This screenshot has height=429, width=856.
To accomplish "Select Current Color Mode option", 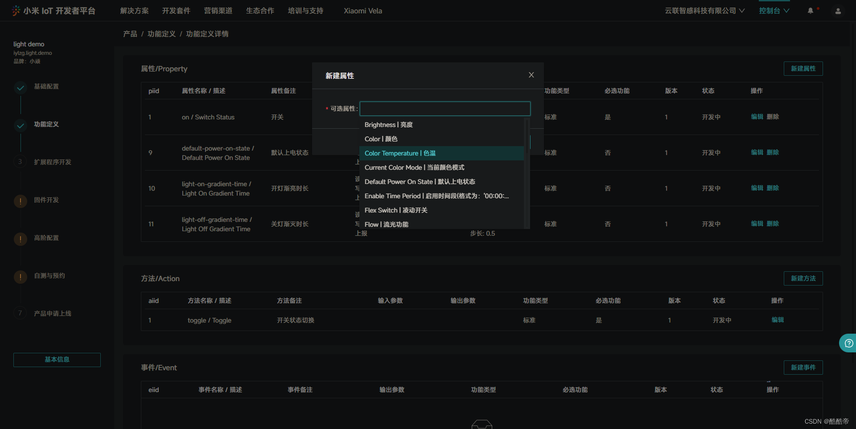I will point(441,168).
